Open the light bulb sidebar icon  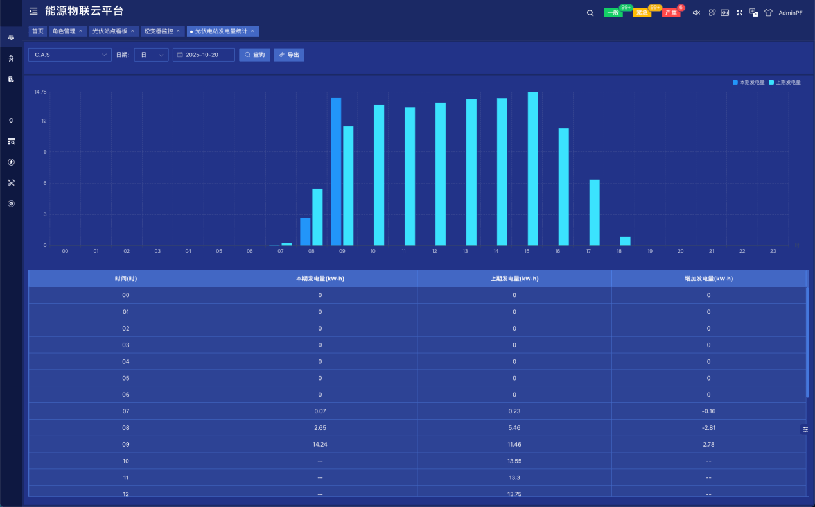click(11, 121)
